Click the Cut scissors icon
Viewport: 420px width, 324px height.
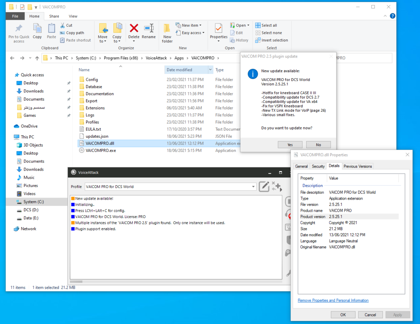point(63,25)
